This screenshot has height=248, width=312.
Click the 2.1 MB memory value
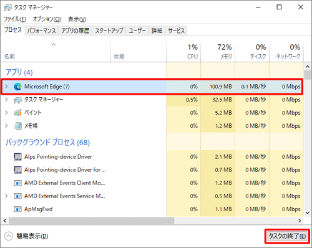(223, 157)
